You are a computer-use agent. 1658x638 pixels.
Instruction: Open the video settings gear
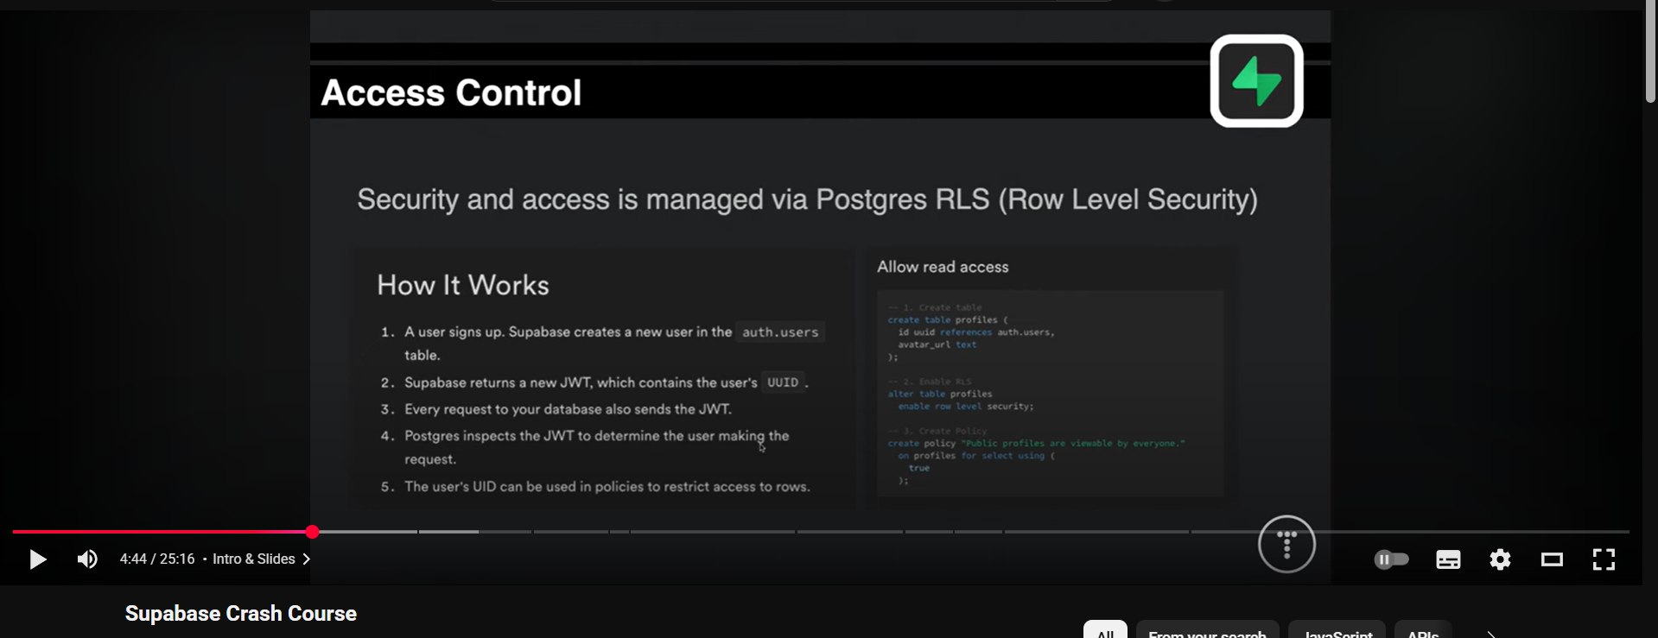(1500, 559)
